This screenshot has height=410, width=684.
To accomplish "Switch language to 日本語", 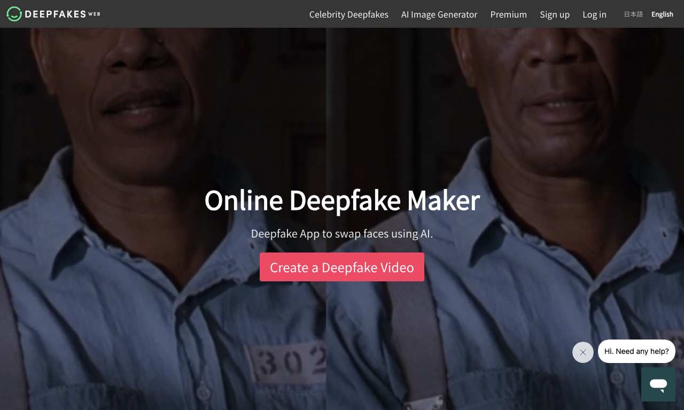I will click(633, 14).
